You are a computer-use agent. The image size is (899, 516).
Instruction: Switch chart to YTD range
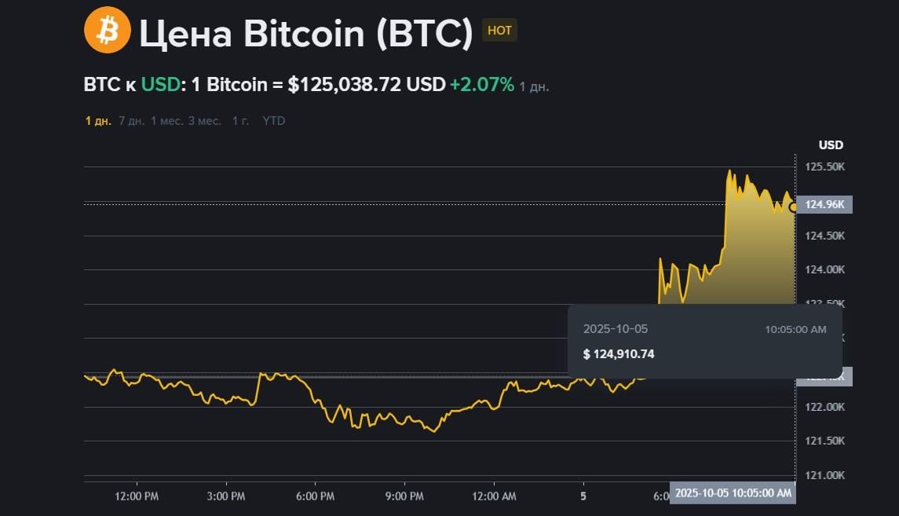(273, 121)
